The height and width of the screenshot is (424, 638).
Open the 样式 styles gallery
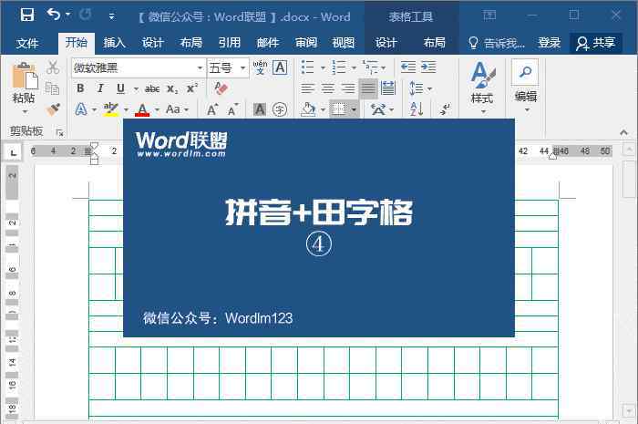tap(482, 87)
